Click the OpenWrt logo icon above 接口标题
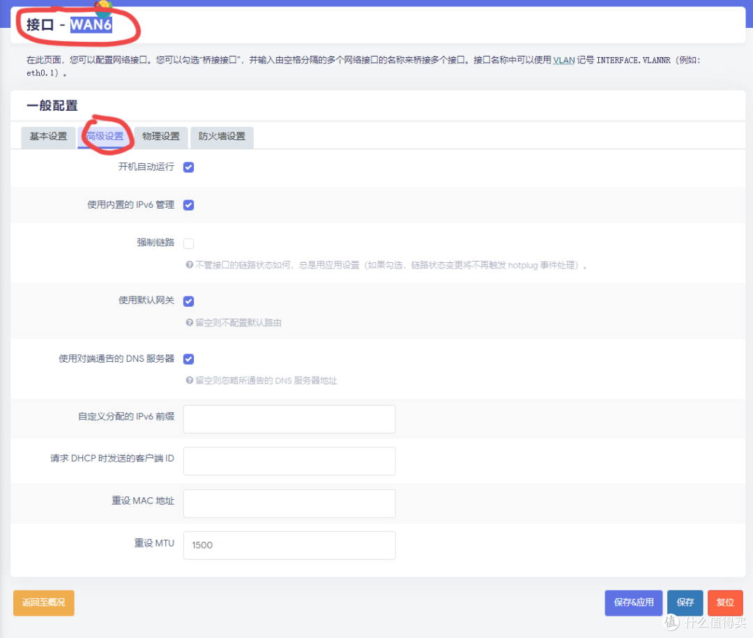The height and width of the screenshot is (638, 753). point(103,10)
